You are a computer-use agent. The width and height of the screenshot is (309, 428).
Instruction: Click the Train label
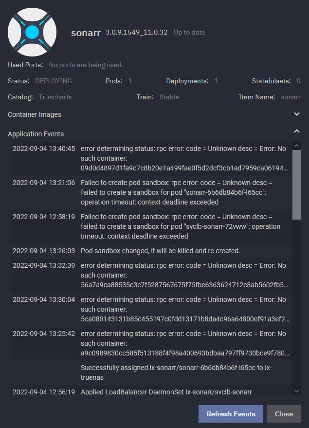tap(145, 97)
